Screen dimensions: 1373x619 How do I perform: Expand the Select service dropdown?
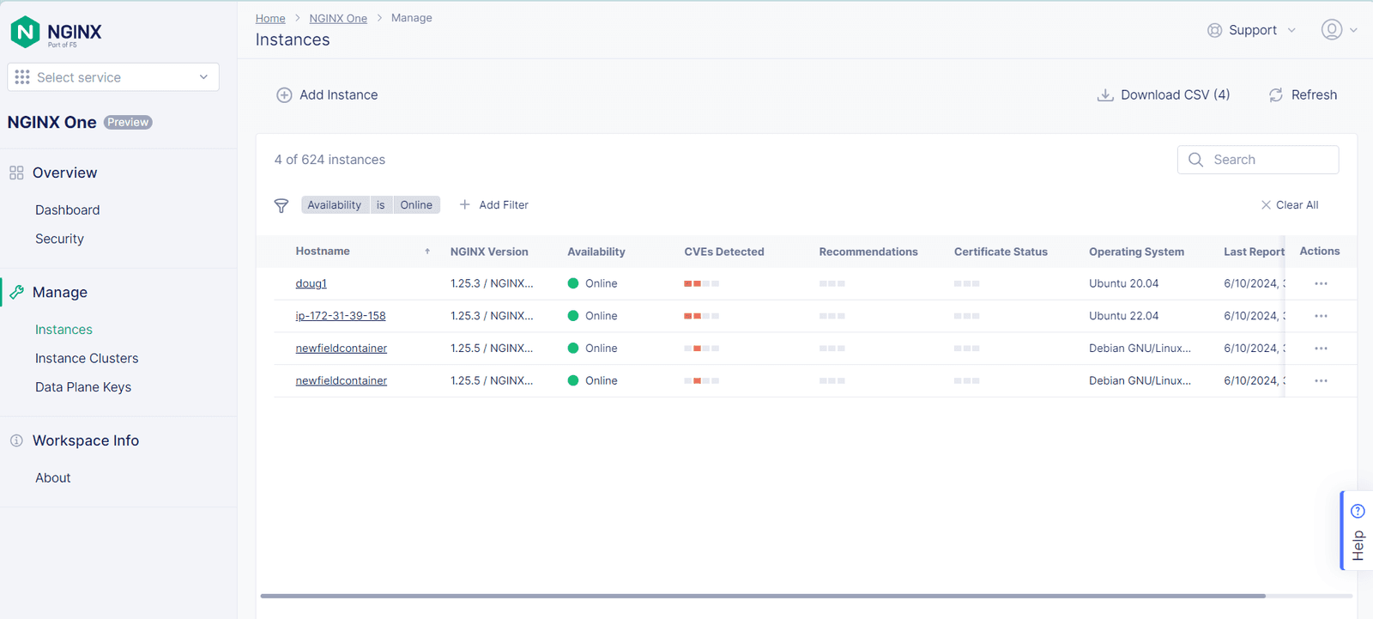pos(113,77)
